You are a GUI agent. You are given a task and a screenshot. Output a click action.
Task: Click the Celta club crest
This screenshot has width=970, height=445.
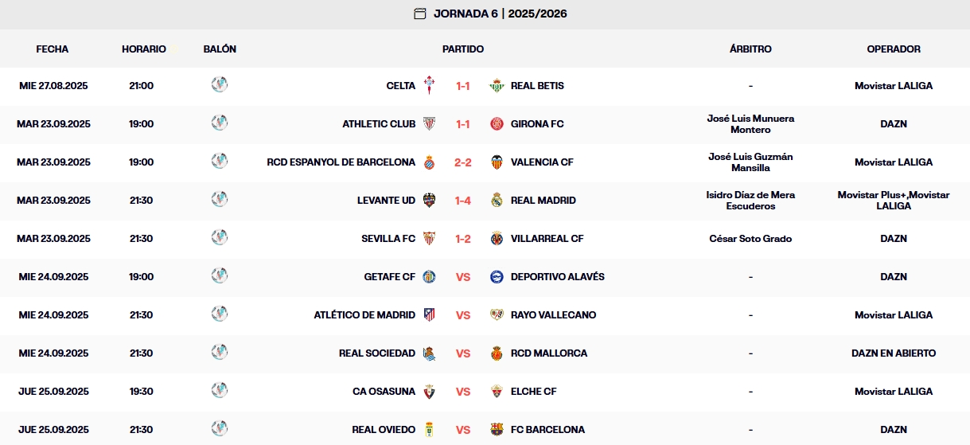tap(430, 85)
